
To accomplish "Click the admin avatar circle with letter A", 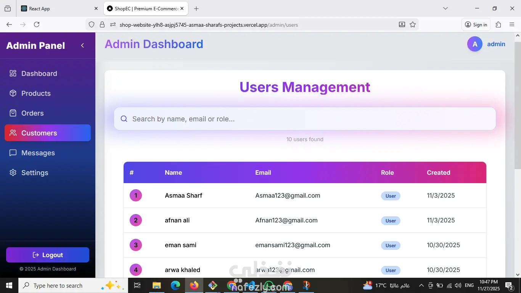I will point(475,44).
